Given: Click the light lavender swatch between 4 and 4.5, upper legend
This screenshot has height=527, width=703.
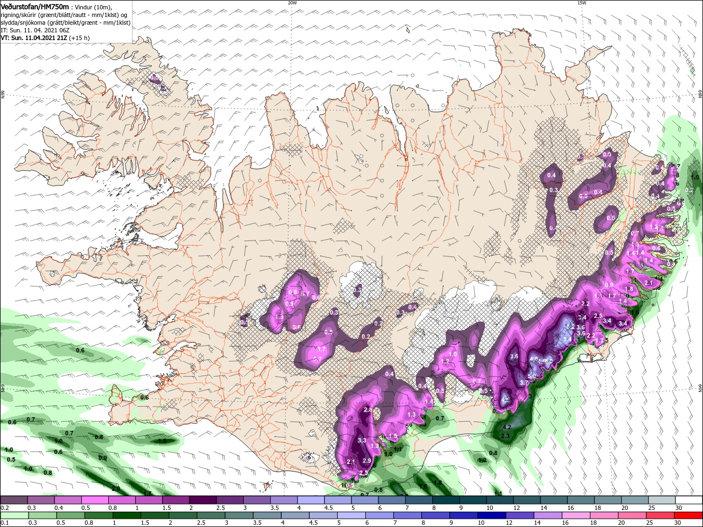Looking at the screenshot, I should (310, 500).
